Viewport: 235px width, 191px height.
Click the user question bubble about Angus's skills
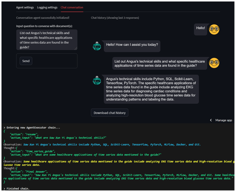(x=160, y=64)
